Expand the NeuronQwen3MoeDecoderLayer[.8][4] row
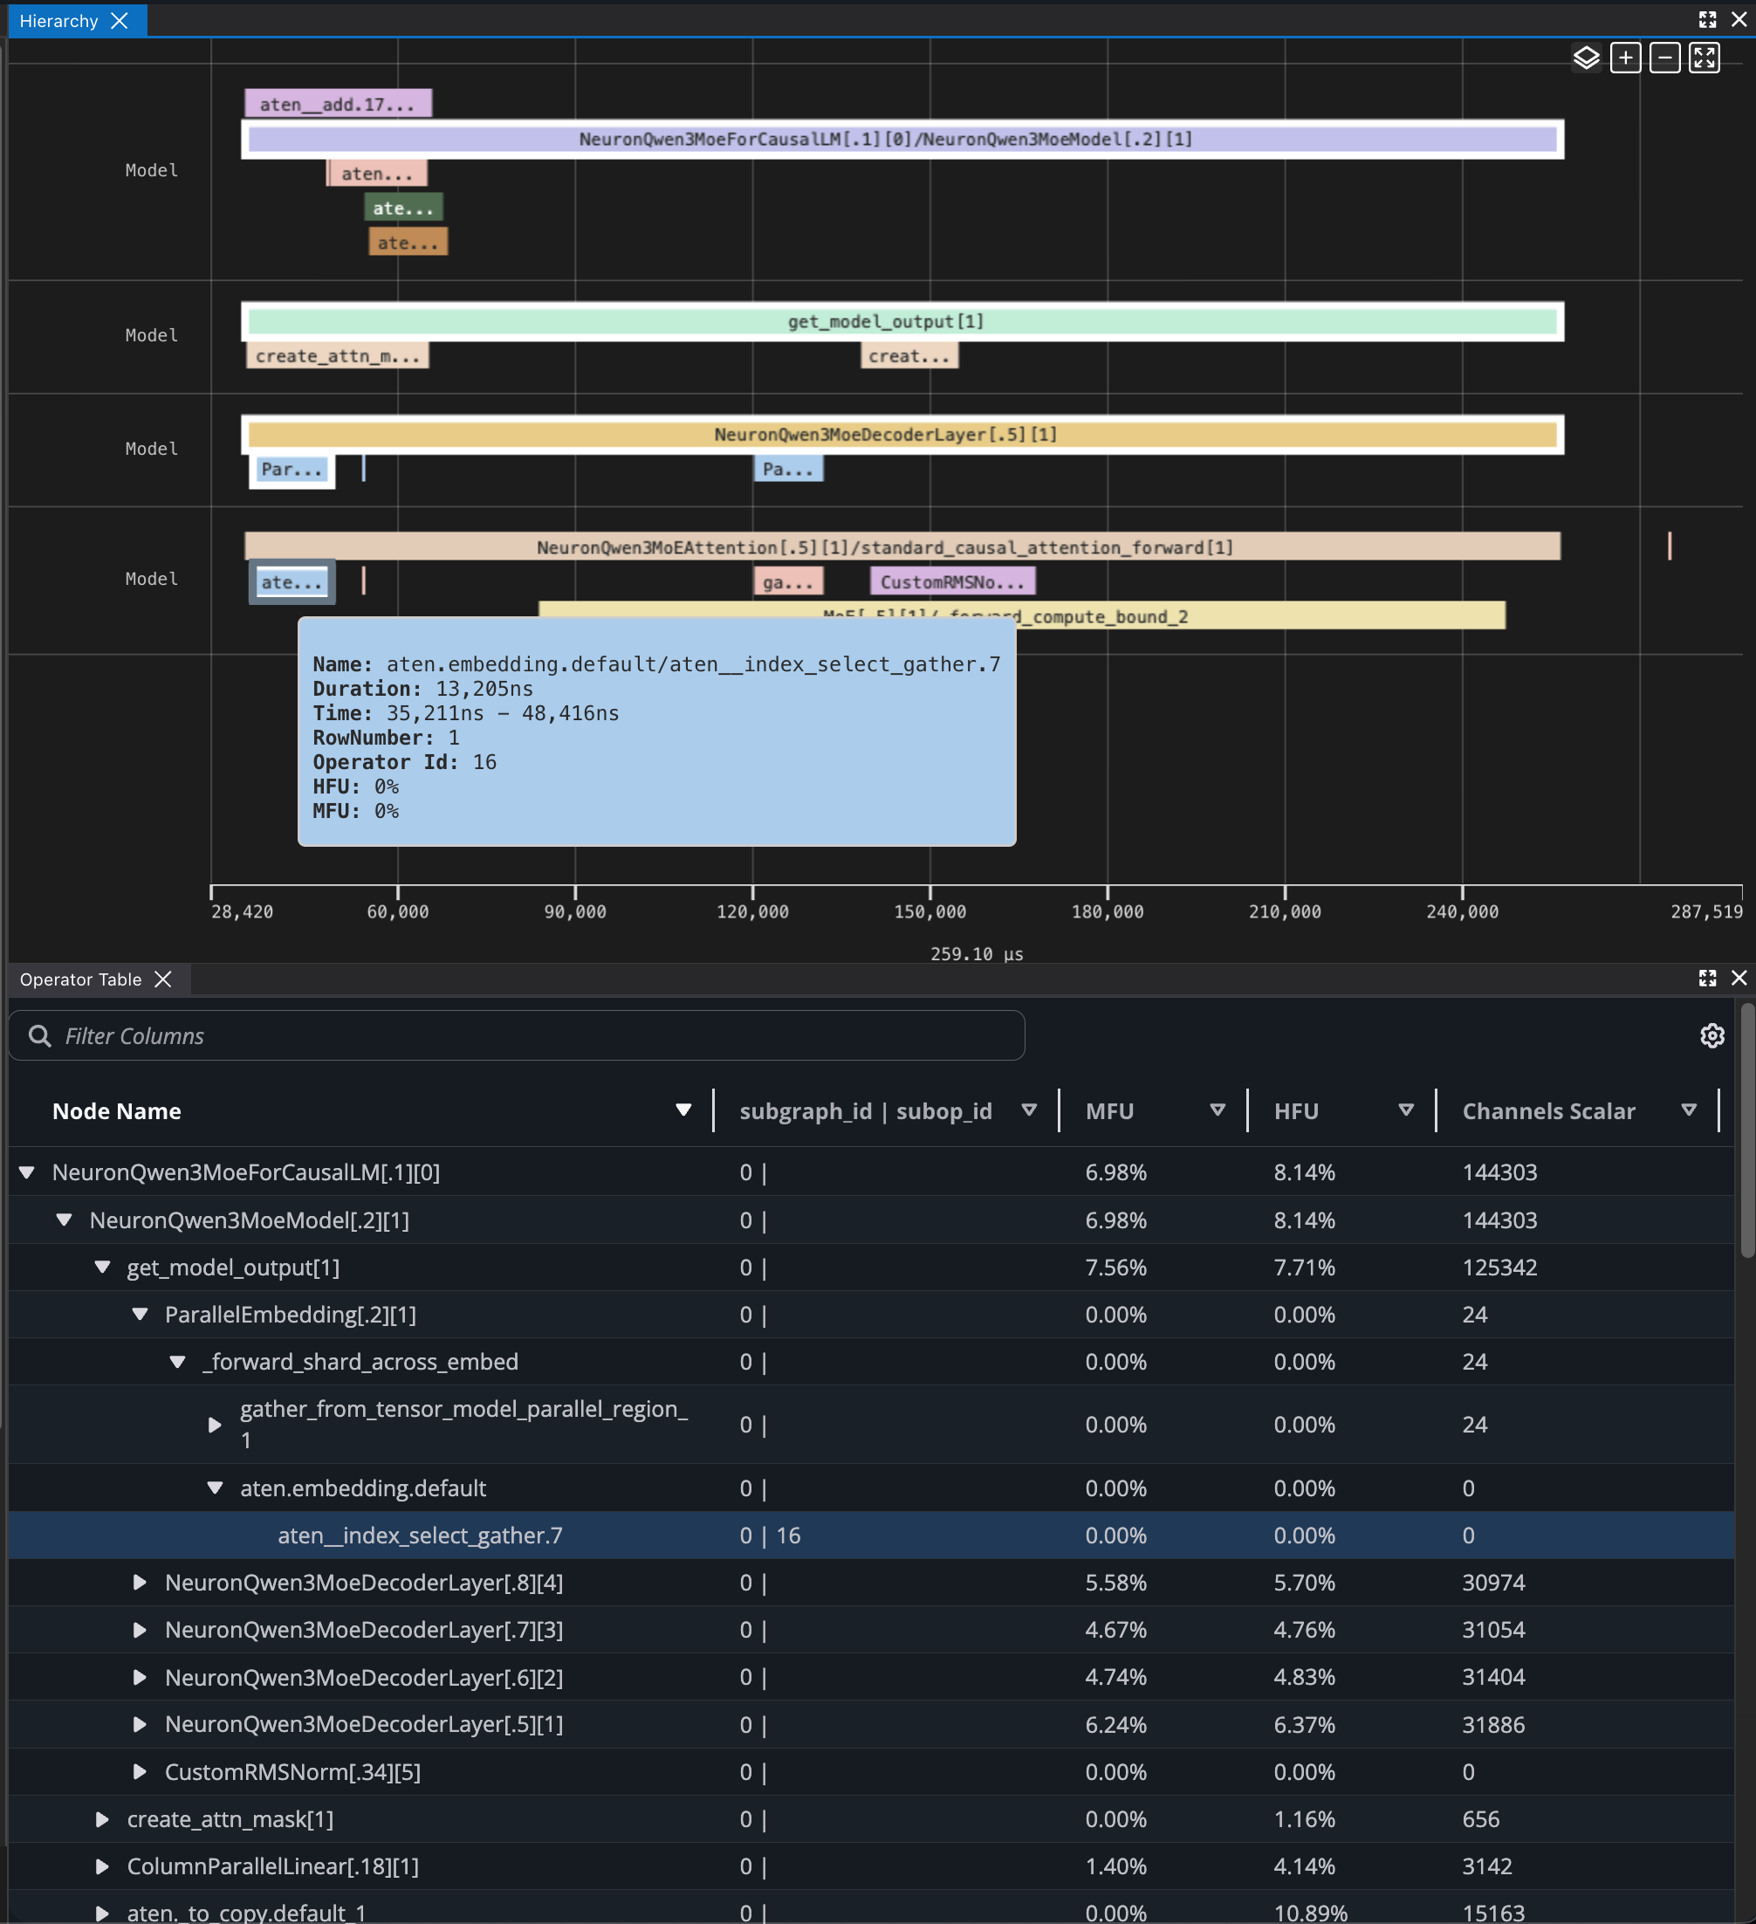Image resolution: width=1756 pixels, height=1924 pixels. click(140, 1583)
